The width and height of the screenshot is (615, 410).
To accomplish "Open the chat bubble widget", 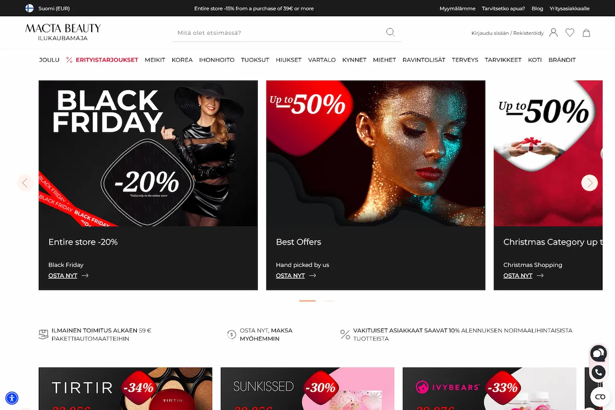I will [x=598, y=353].
